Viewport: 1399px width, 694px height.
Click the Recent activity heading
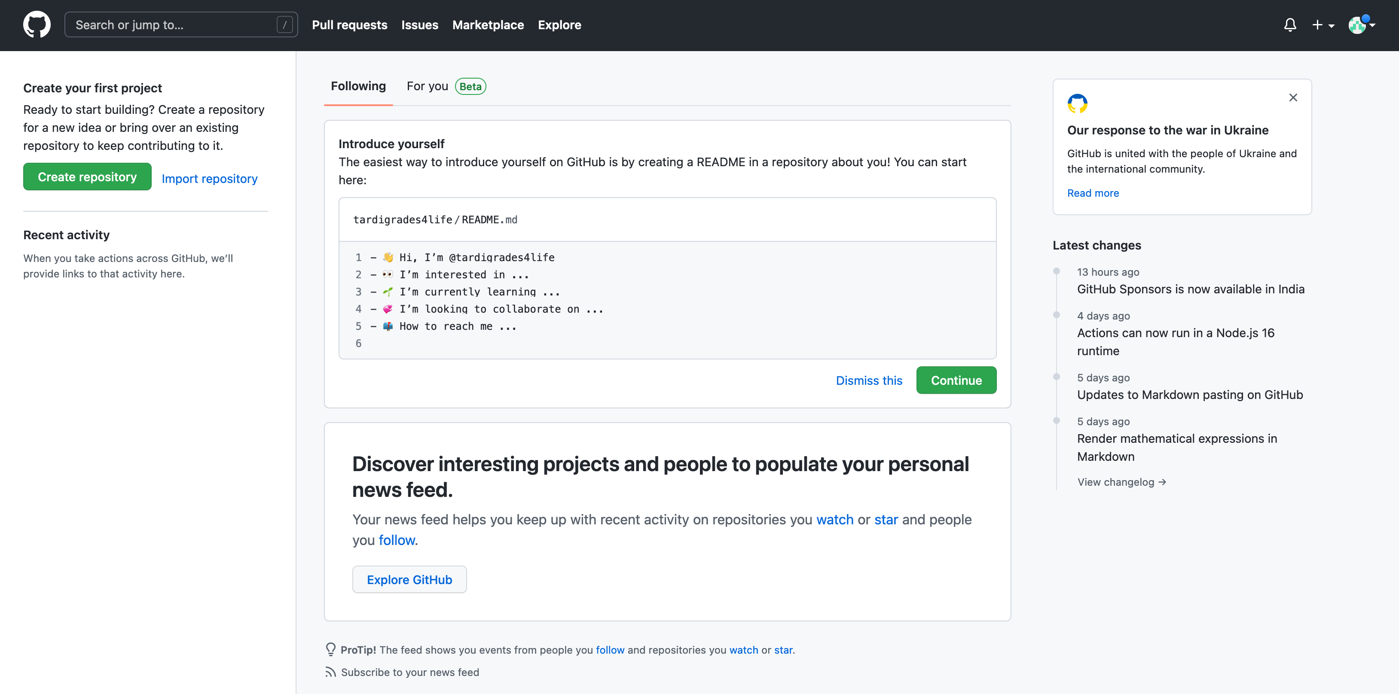pos(66,235)
